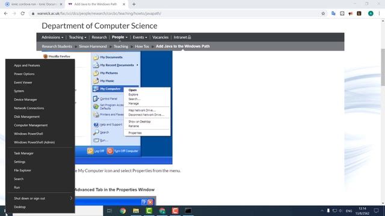Go to How Tos breadcrumb
385x216 pixels.
click(x=142, y=46)
